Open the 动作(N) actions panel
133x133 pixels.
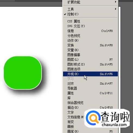90,40
